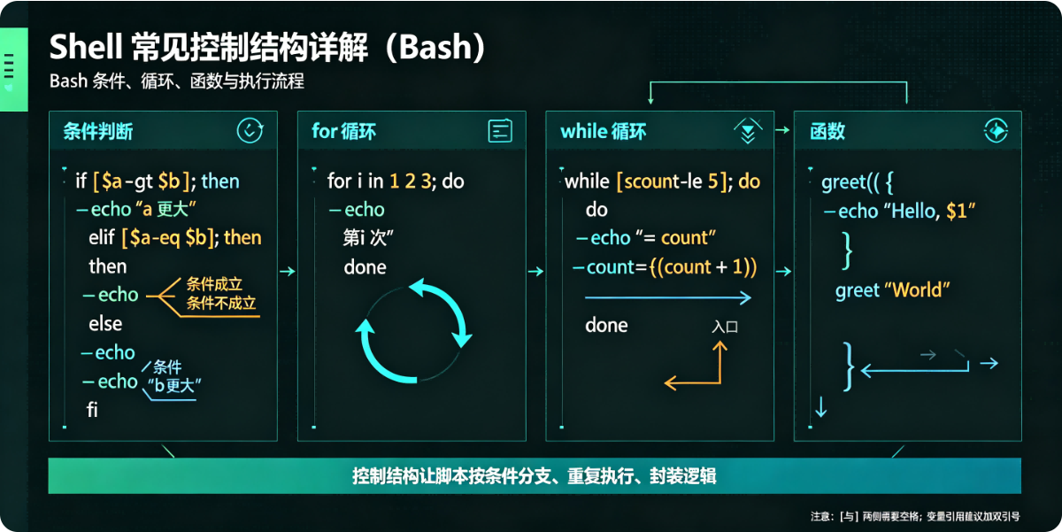Click the orange corner arrow below 入口
Viewport: 1062px width, 532px height.
click(696, 366)
